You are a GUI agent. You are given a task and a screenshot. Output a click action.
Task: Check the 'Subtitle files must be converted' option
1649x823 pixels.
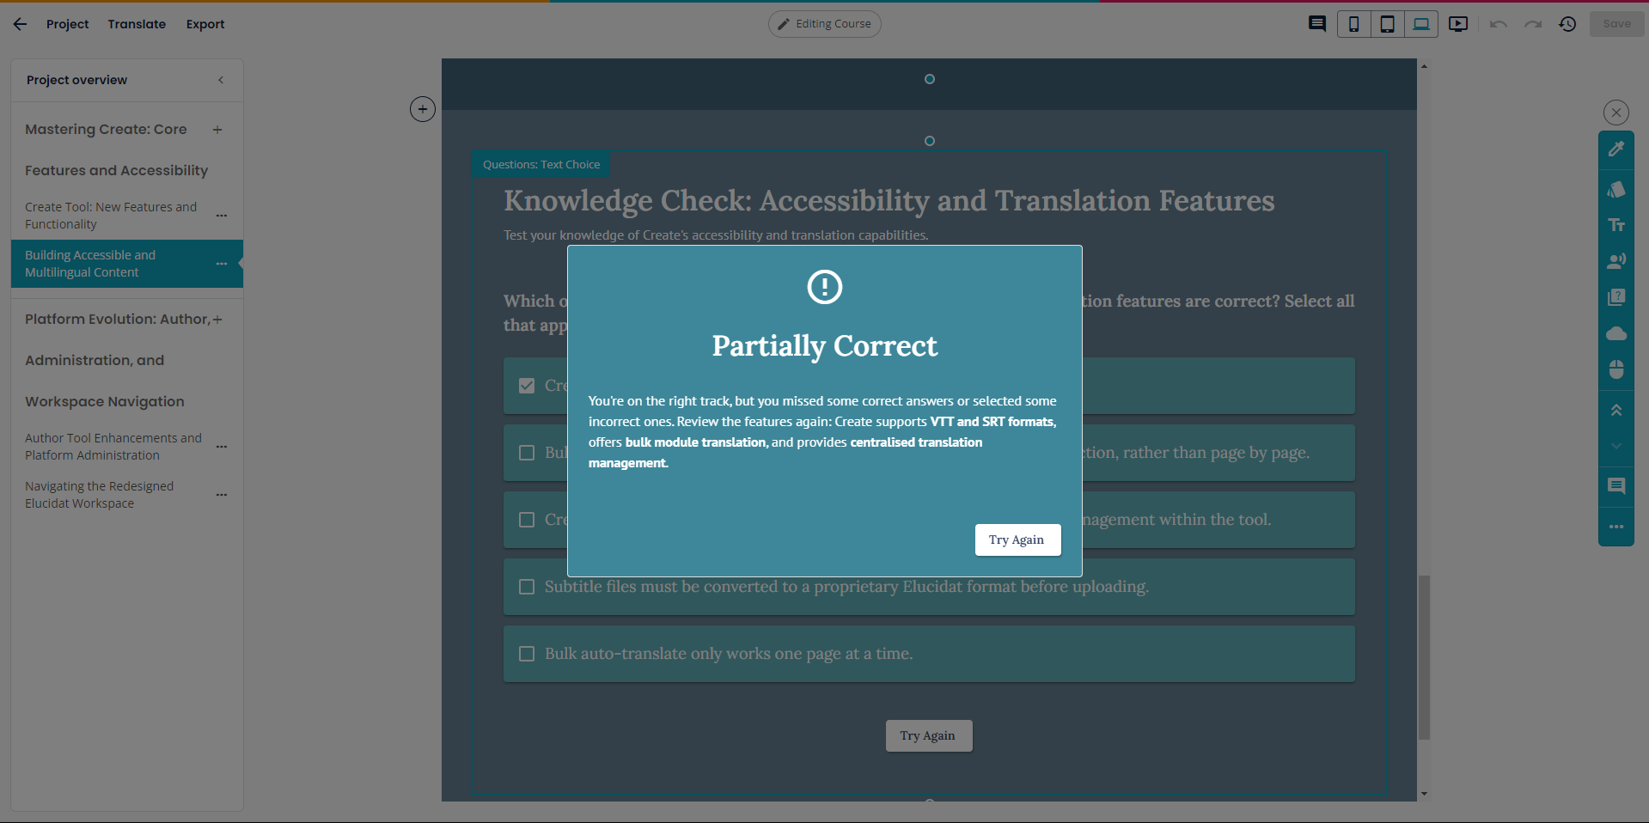527,587
